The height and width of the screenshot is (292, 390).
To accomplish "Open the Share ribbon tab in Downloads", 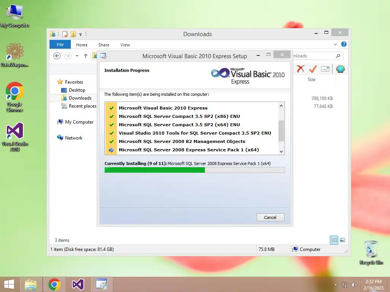I will [x=104, y=45].
